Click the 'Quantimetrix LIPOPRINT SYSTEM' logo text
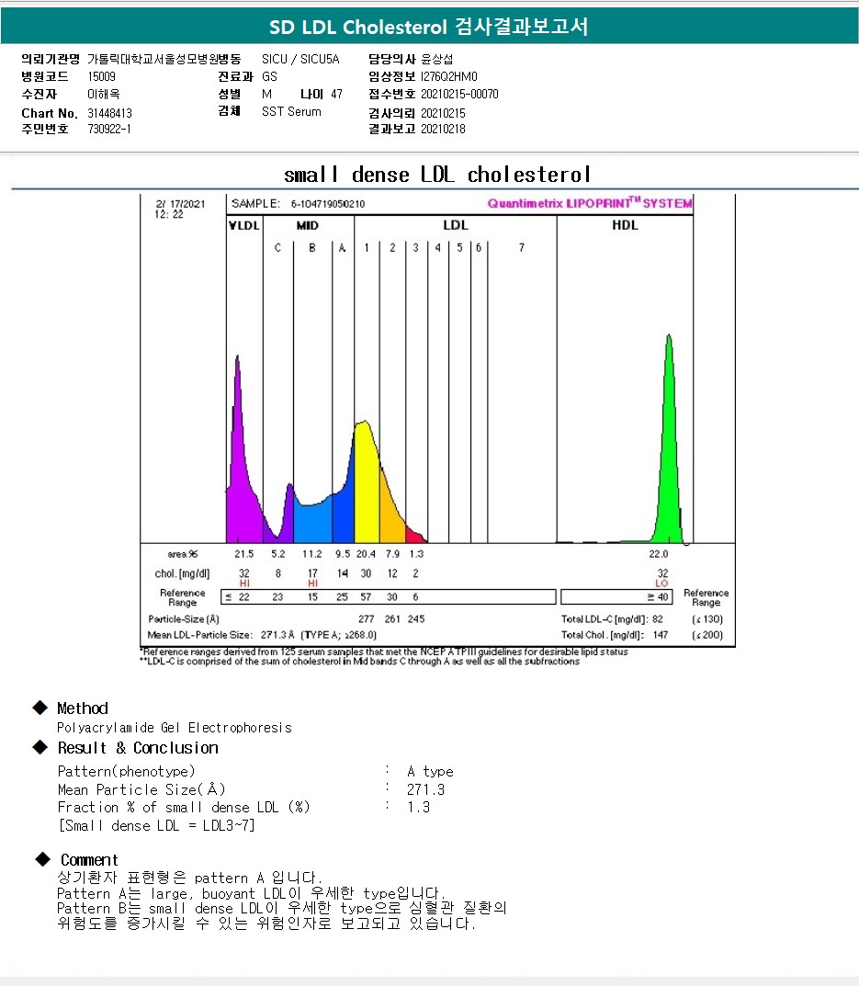 pyautogui.click(x=589, y=203)
